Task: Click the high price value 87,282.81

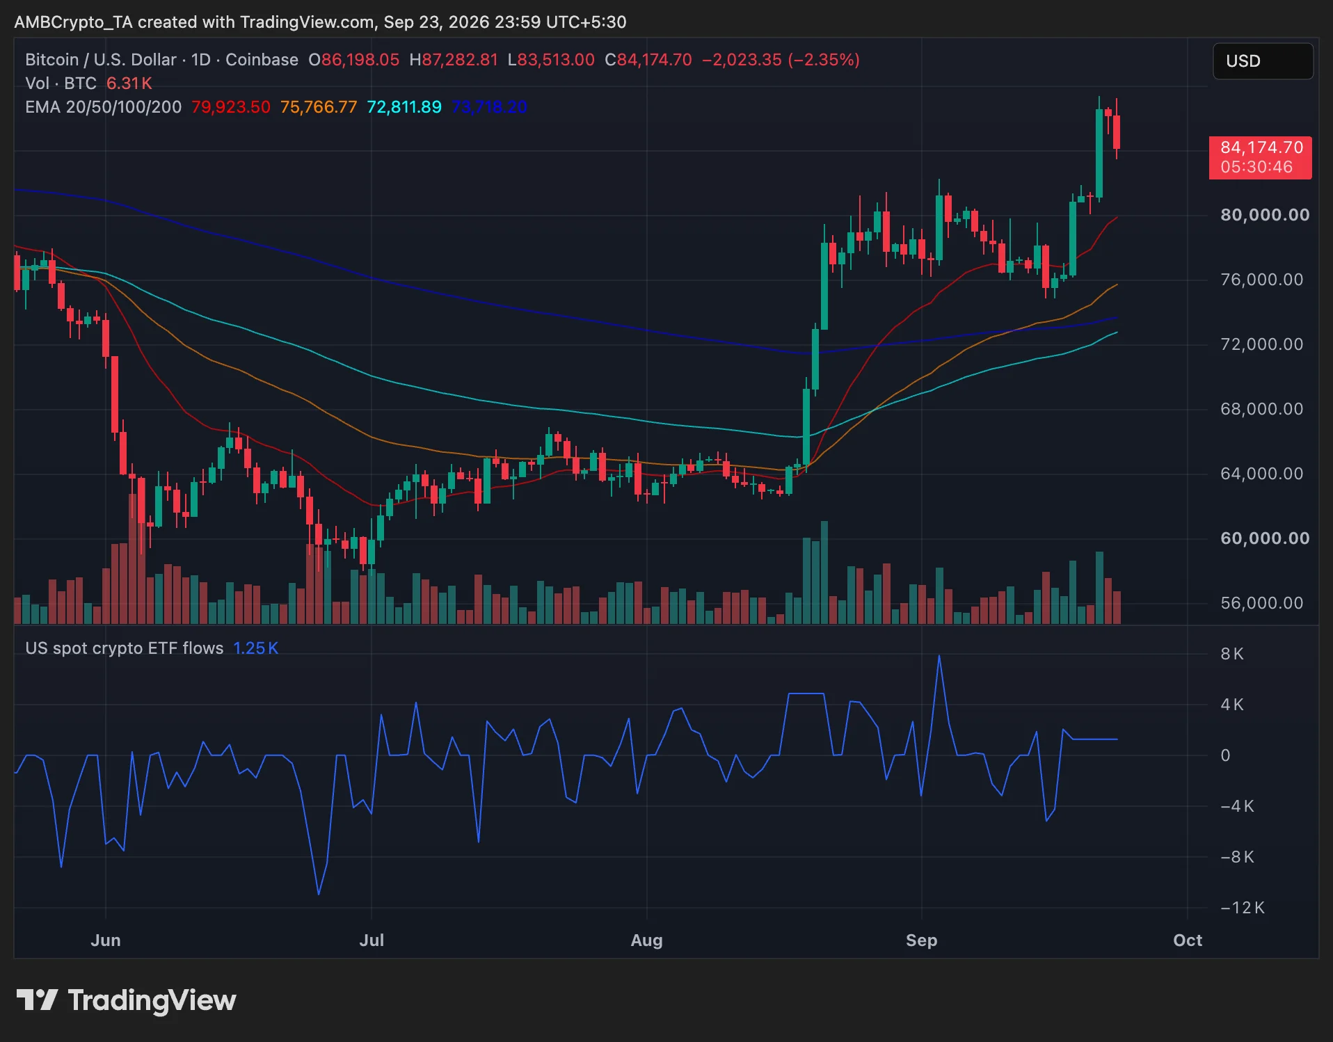Action: (x=459, y=60)
